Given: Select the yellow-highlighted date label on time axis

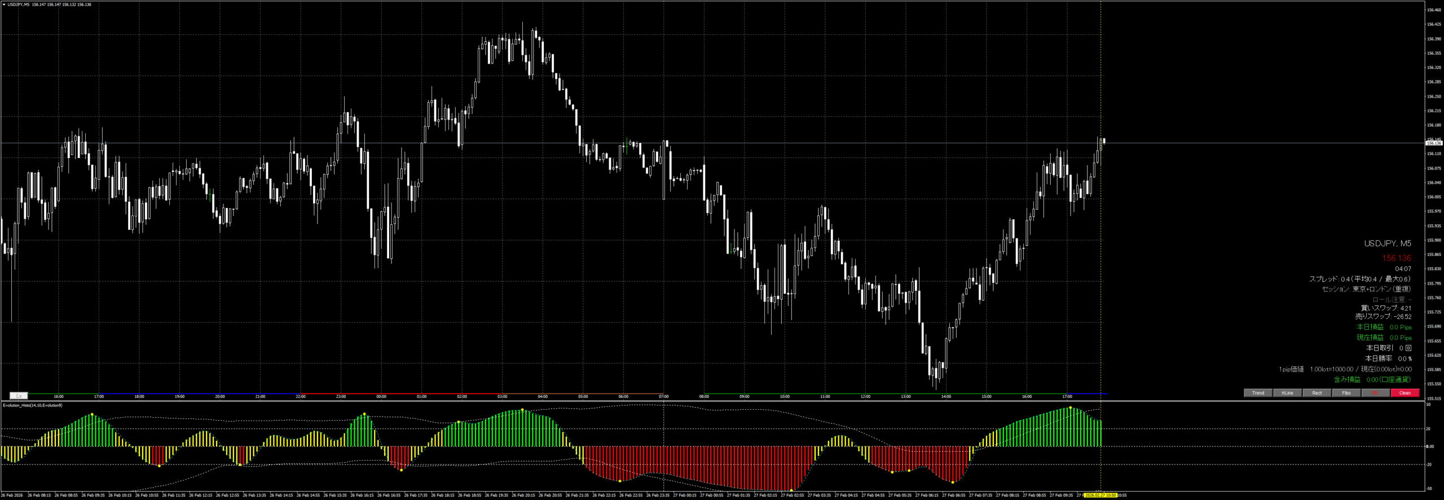Looking at the screenshot, I should tap(1100, 495).
